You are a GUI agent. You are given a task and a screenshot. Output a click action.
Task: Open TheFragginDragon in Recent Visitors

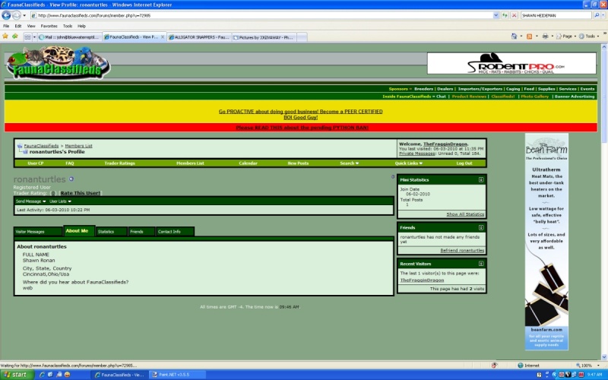tap(422, 280)
